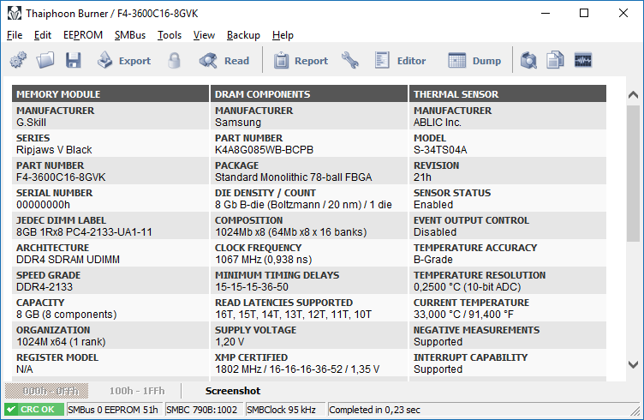Click the Completed in 0,23 sec status text
The width and height of the screenshot is (644, 420).
point(374,410)
